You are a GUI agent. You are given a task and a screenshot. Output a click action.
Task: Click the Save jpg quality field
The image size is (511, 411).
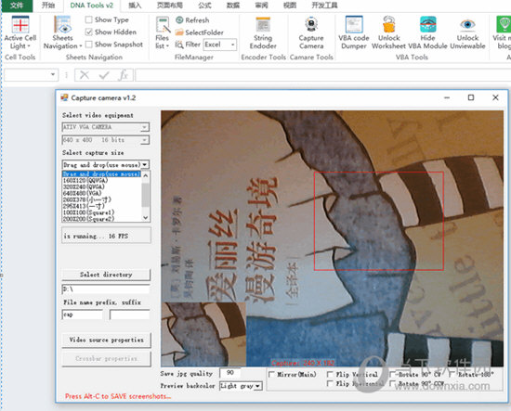[230, 373]
